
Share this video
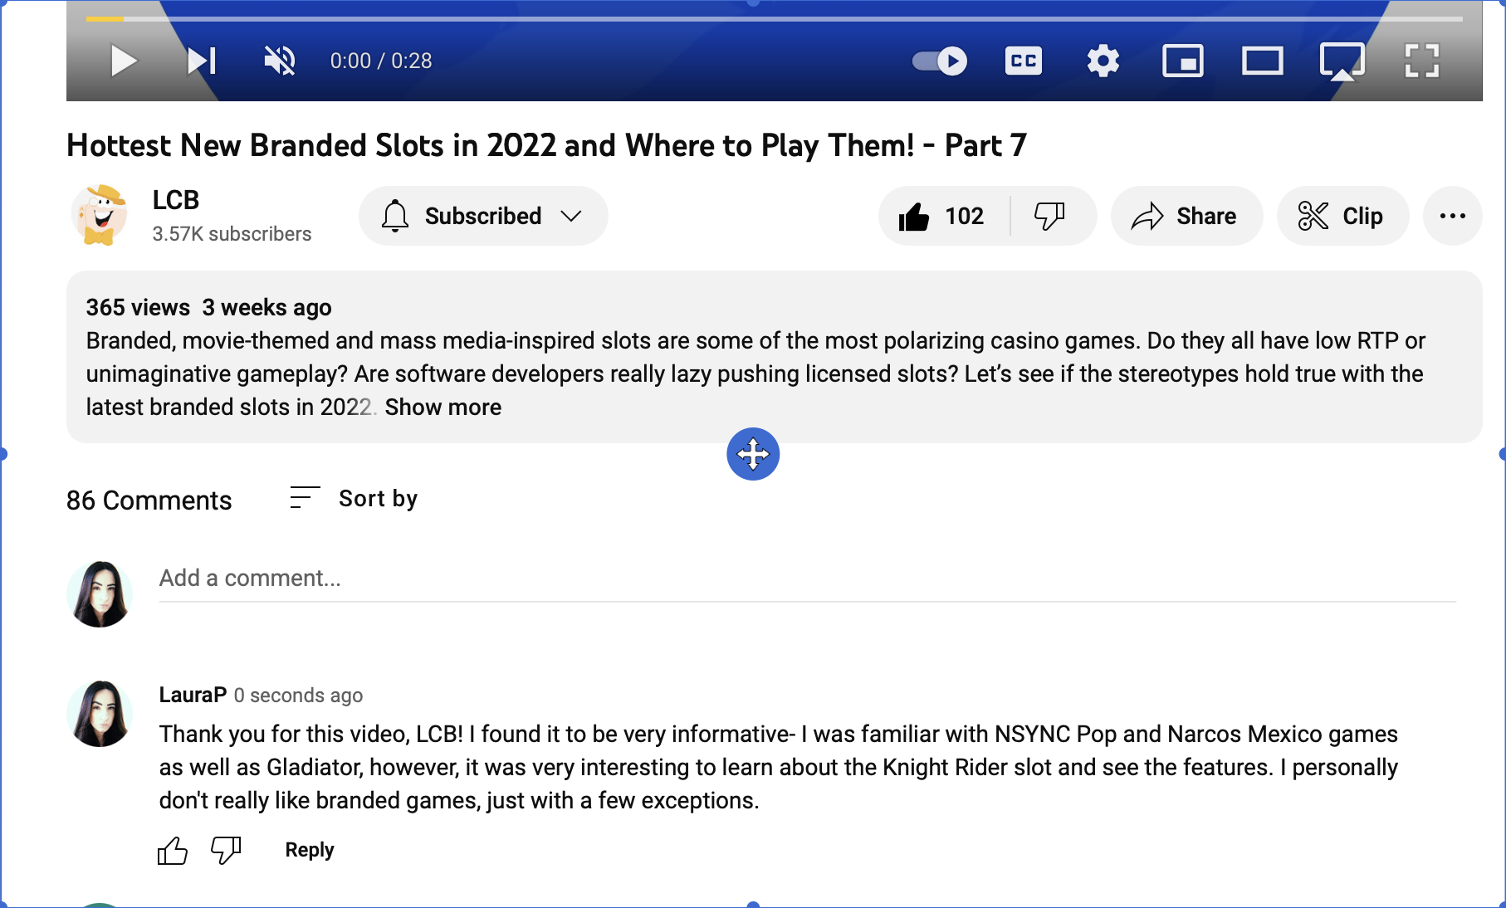(1186, 216)
